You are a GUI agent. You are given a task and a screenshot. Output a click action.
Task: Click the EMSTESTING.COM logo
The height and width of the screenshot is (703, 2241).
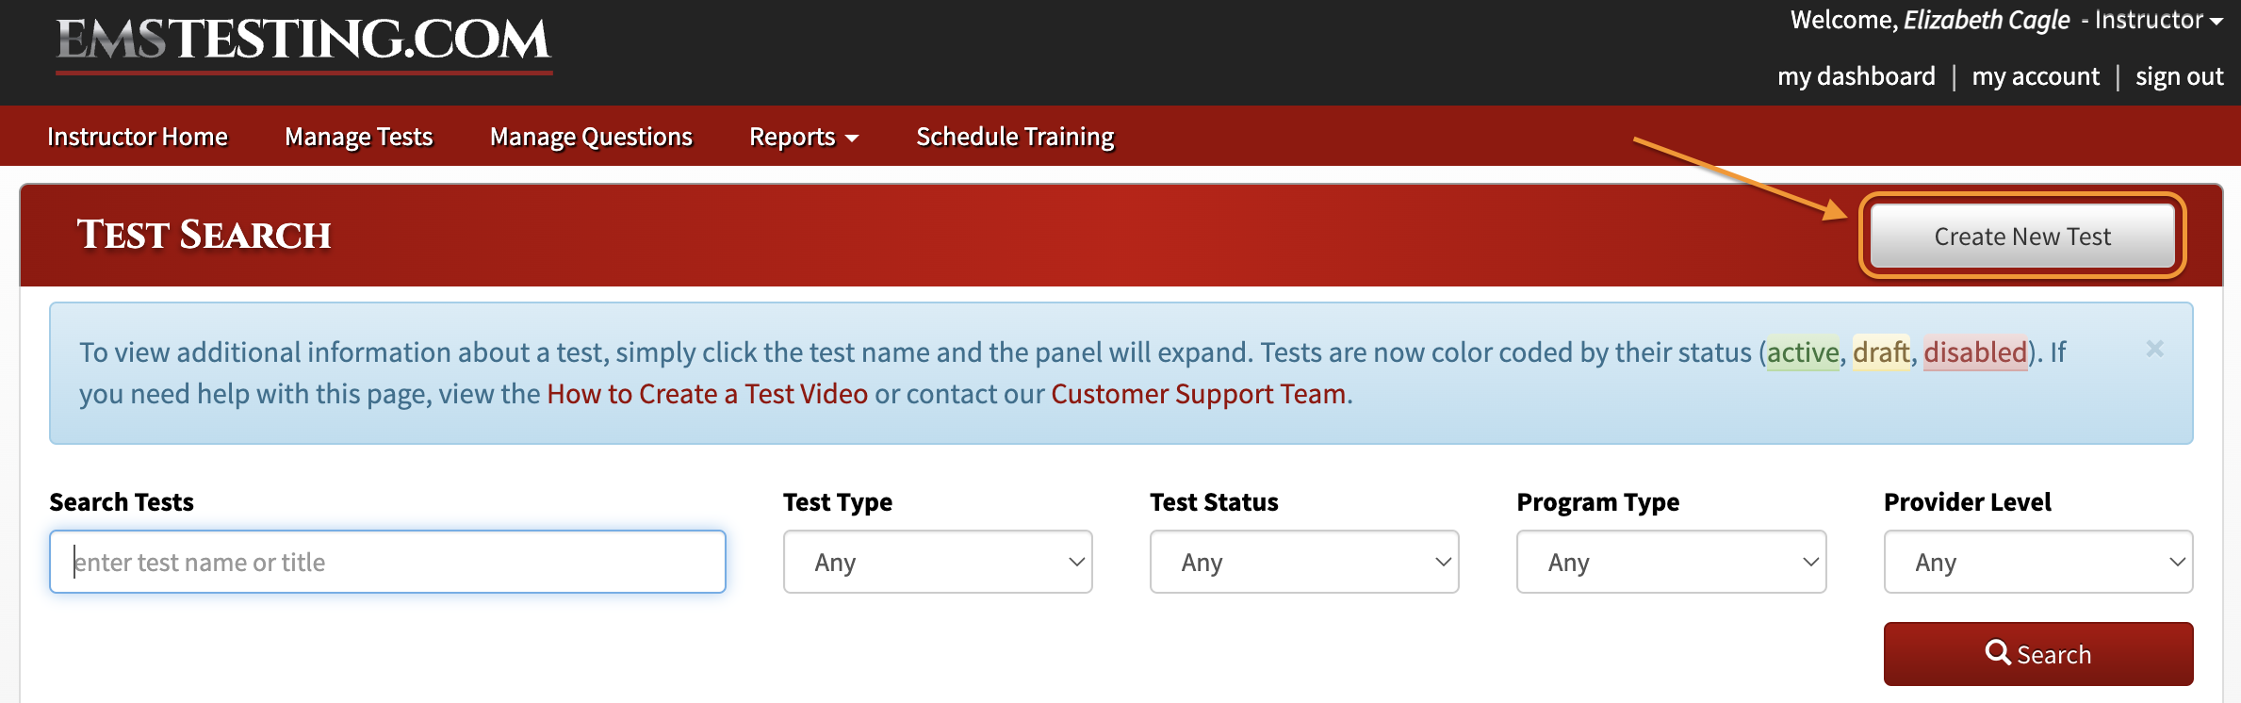303,42
